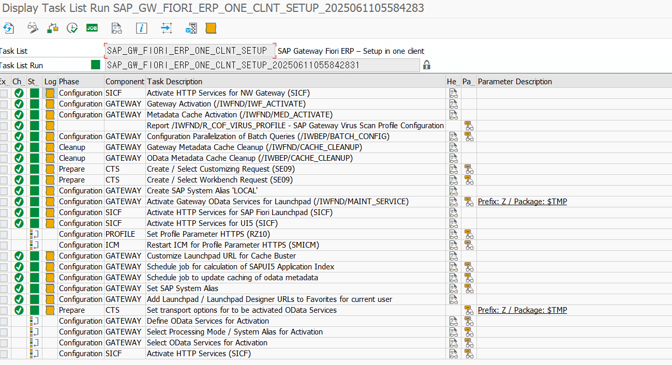
Task: Open Prefix link on Set transport options row
Action: pyautogui.click(x=522, y=310)
